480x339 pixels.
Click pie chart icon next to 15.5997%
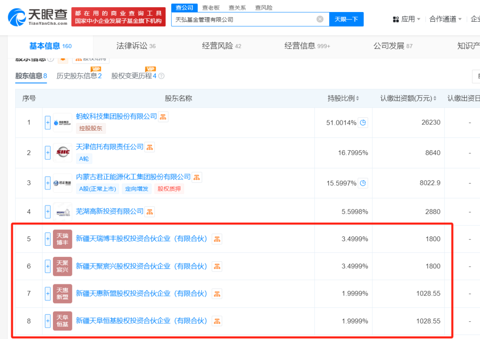pyautogui.click(x=363, y=183)
